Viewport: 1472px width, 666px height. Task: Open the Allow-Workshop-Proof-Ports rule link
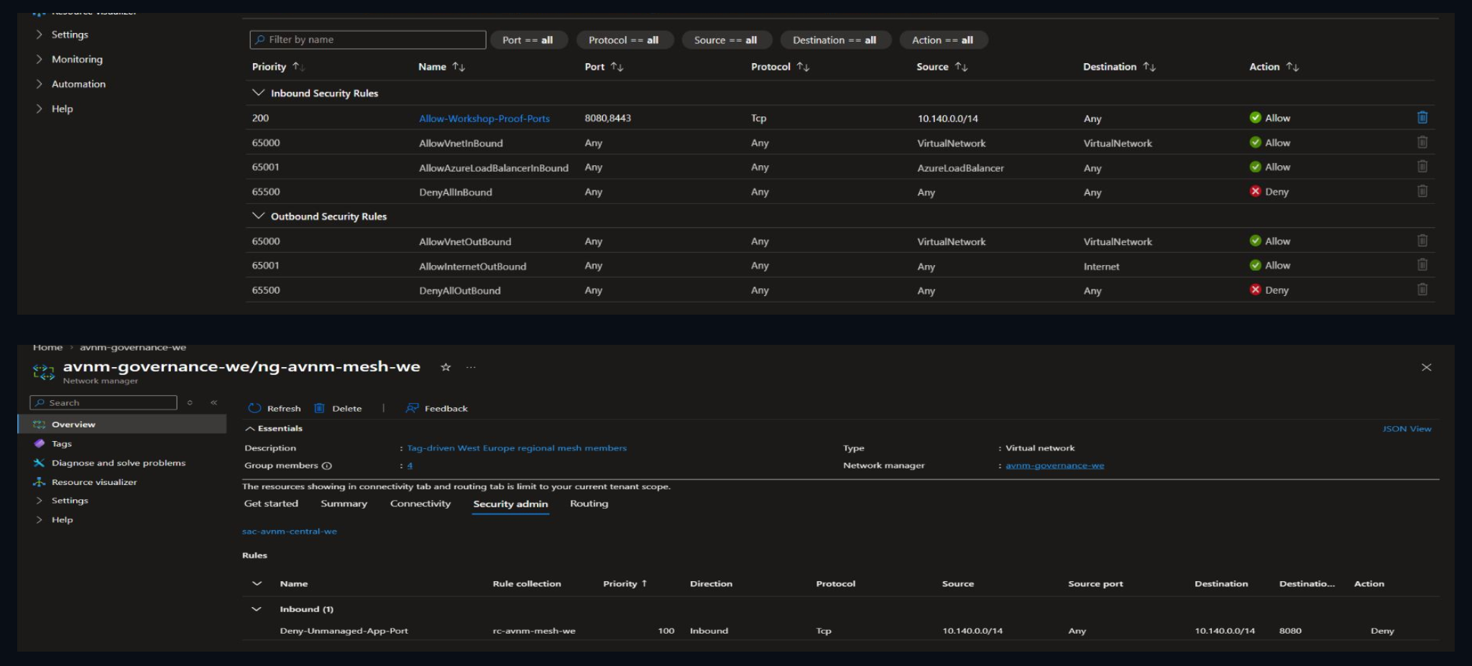point(484,119)
